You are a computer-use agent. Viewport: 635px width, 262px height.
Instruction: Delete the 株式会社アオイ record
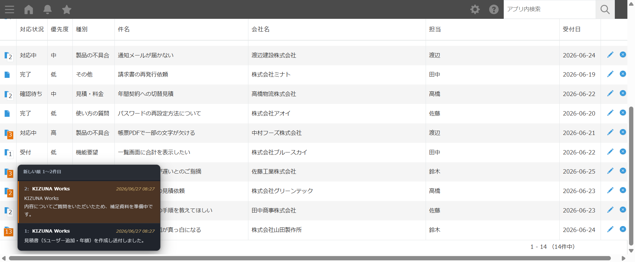click(x=623, y=113)
